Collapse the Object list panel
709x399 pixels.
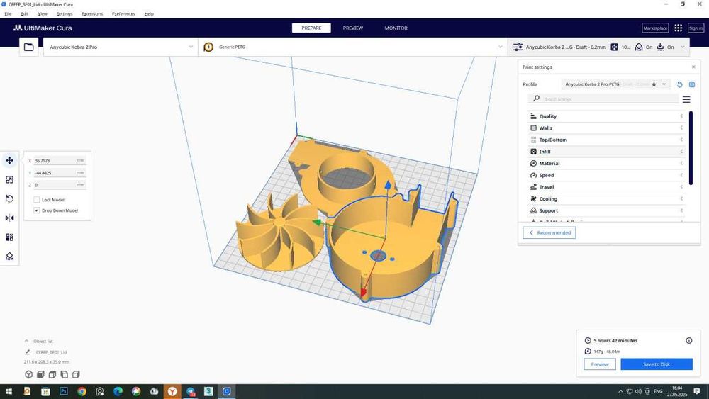click(x=26, y=341)
